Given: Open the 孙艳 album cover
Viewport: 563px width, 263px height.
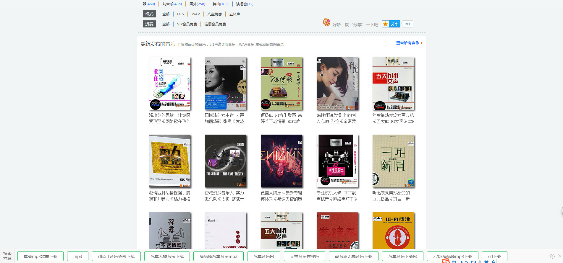Looking at the screenshot, I should coord(337,84).
